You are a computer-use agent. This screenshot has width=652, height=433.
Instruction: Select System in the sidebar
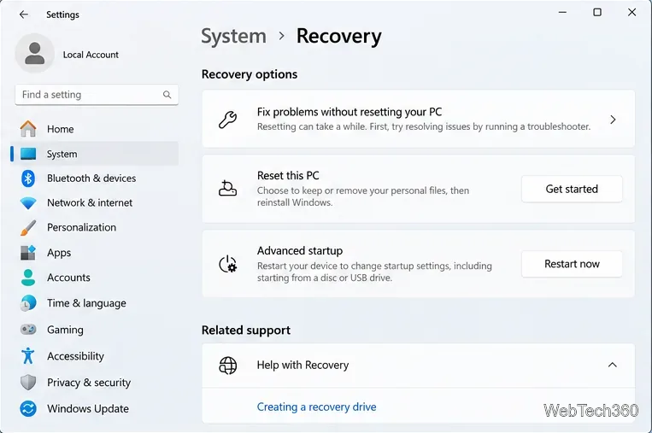[95, 154]
